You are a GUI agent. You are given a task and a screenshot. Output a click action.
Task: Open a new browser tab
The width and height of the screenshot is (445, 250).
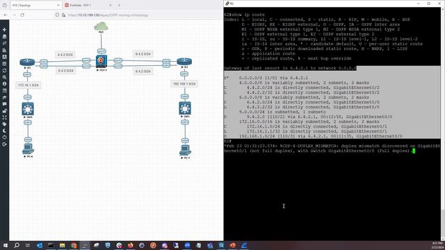pos(119,5)
